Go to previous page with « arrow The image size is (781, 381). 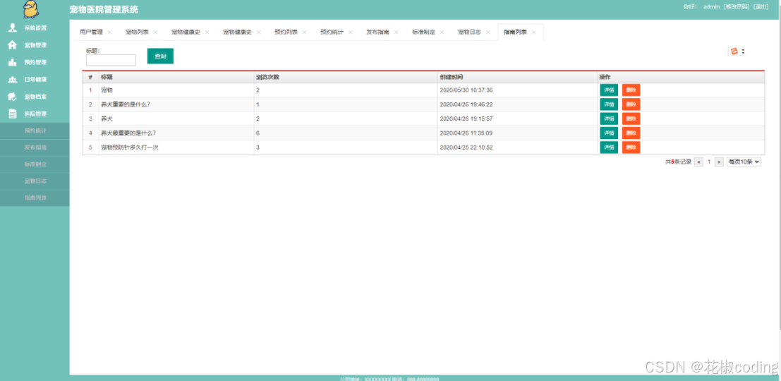[699, 162]
